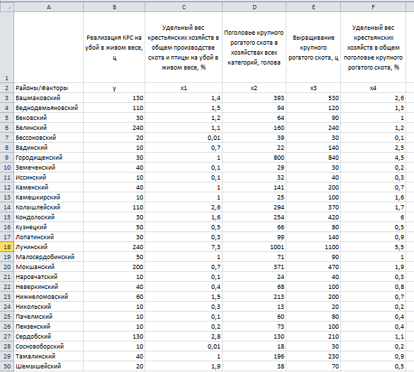
Task: Click value 1,9 in Шемышейский row
Action: point(184,366)
